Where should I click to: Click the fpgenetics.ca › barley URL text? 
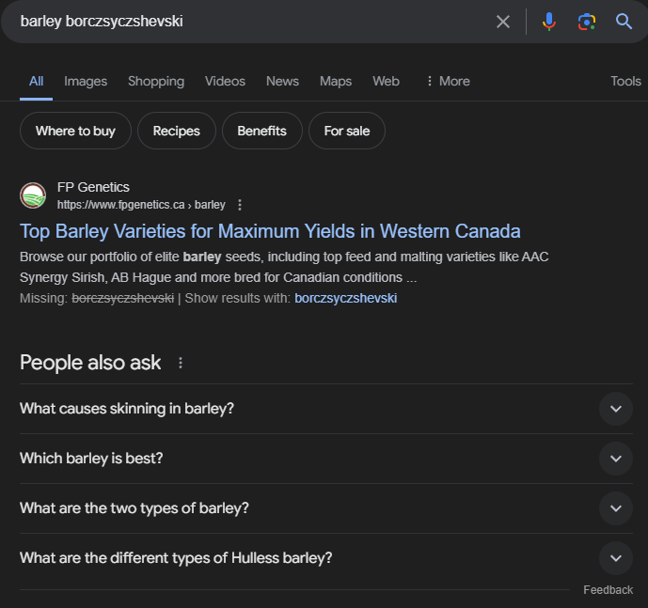141,205
